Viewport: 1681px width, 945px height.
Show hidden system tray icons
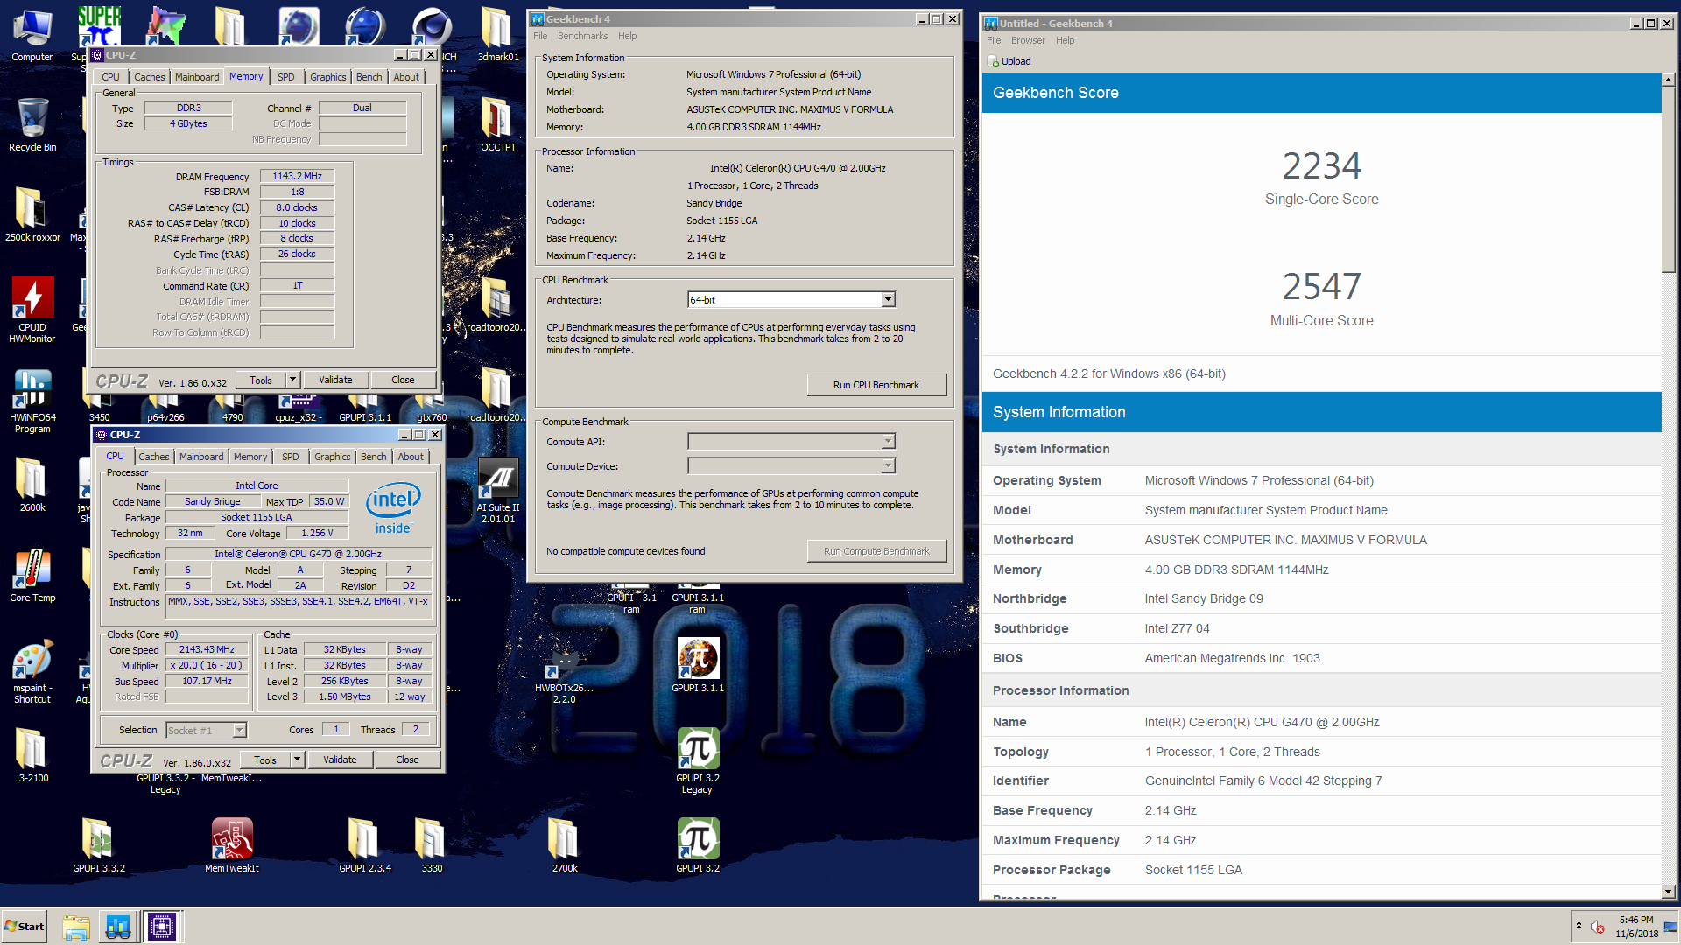click(1579, 926)
